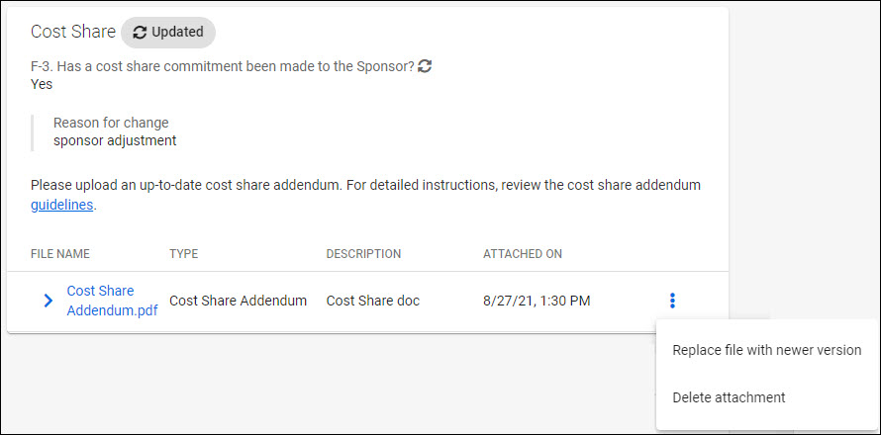881x435 pixels.
Task: Click the Cost Share section heading
Action: pos(73,32)
